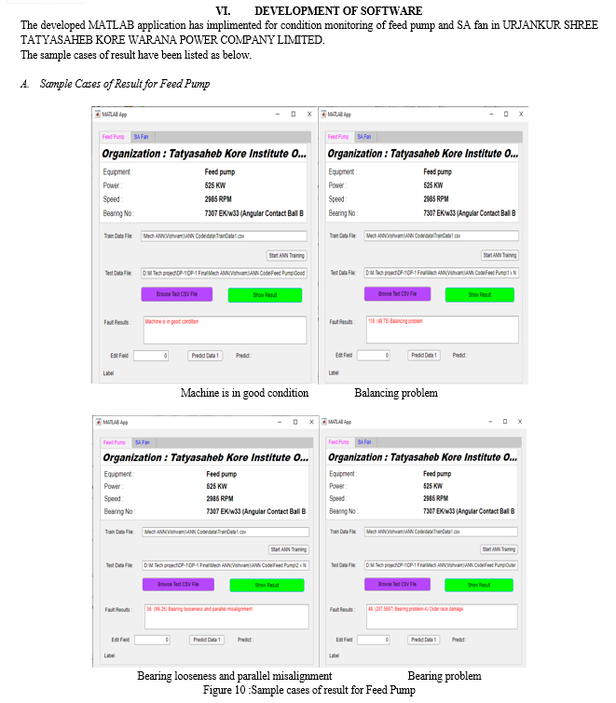Click Predict Data 1 in Outer race damage window
This screenshot has width=616, height=703.
click(423, 640)
